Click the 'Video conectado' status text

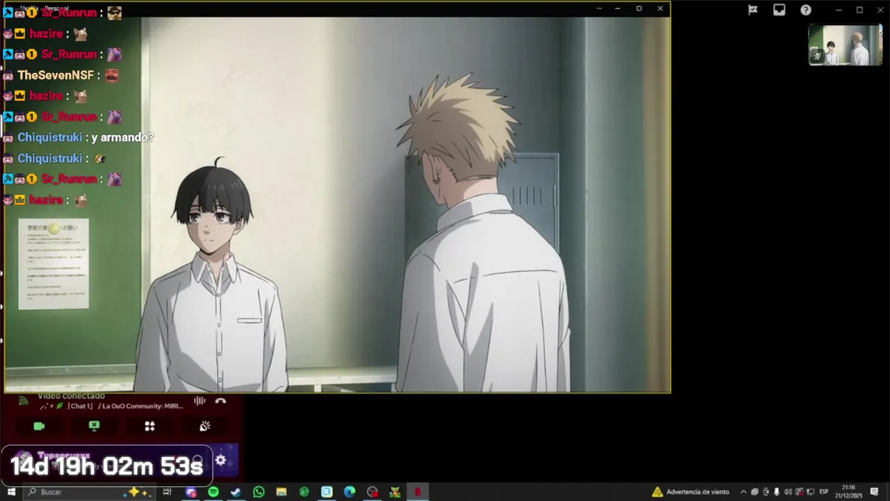71,396
